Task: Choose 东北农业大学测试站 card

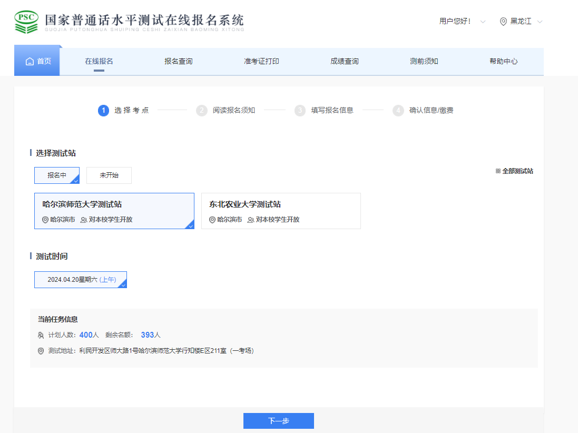Action: click(281, 211)
